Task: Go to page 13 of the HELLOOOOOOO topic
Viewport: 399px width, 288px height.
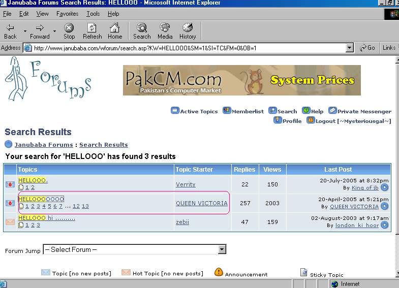Action: (x=85, y=206)
